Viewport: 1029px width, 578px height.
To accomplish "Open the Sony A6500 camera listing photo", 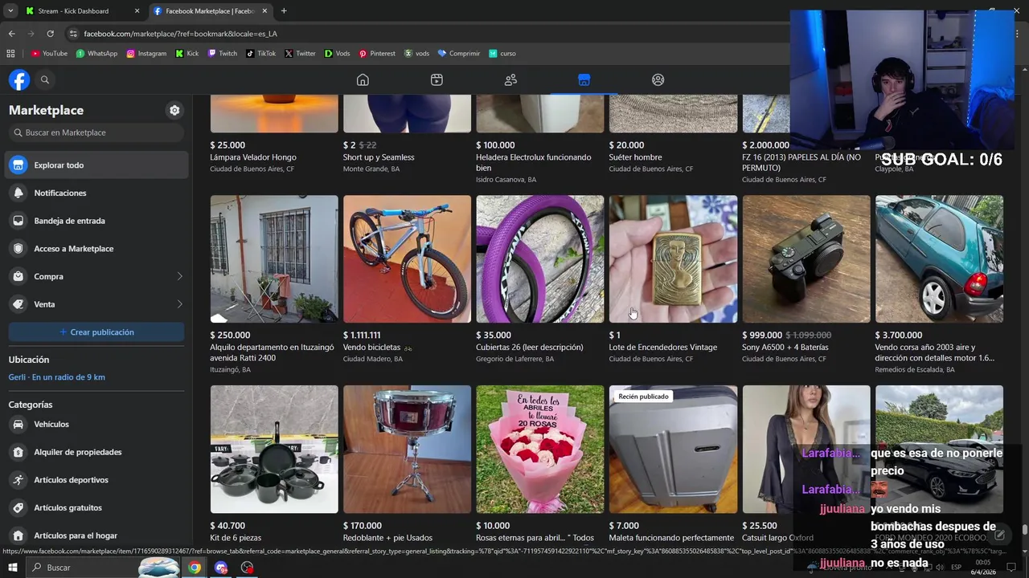I will (806, 258).
